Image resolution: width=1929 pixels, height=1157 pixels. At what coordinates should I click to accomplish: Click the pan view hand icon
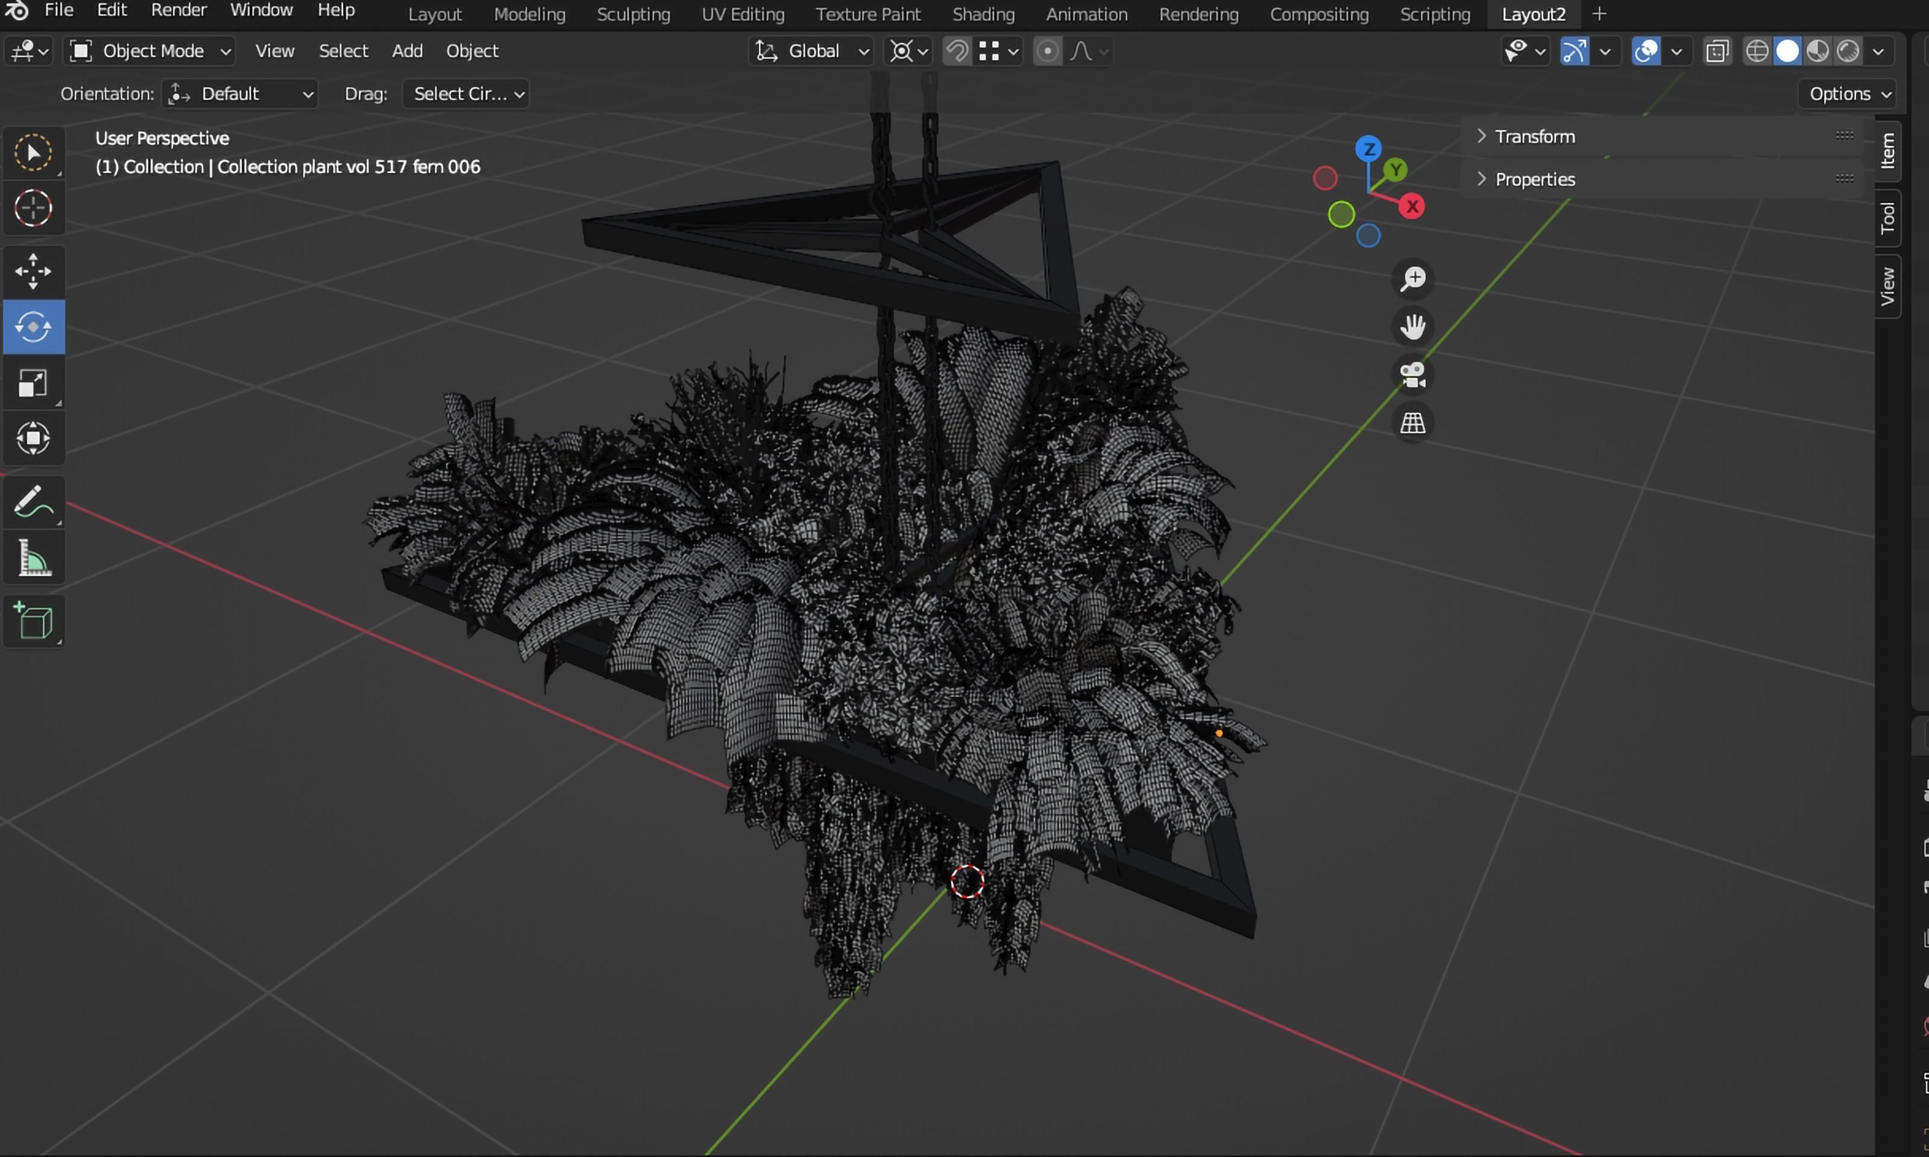(x=1413, y=327)
